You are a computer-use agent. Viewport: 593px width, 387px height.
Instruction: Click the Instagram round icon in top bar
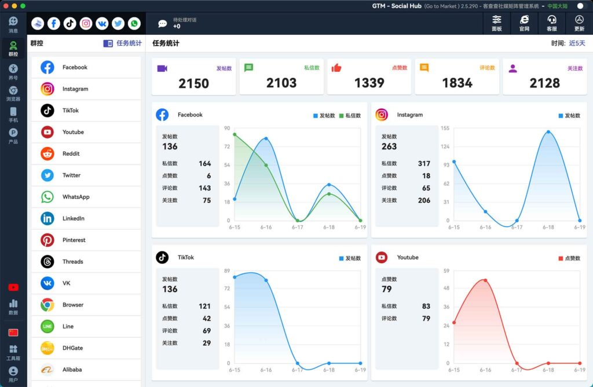coord(86,23)
